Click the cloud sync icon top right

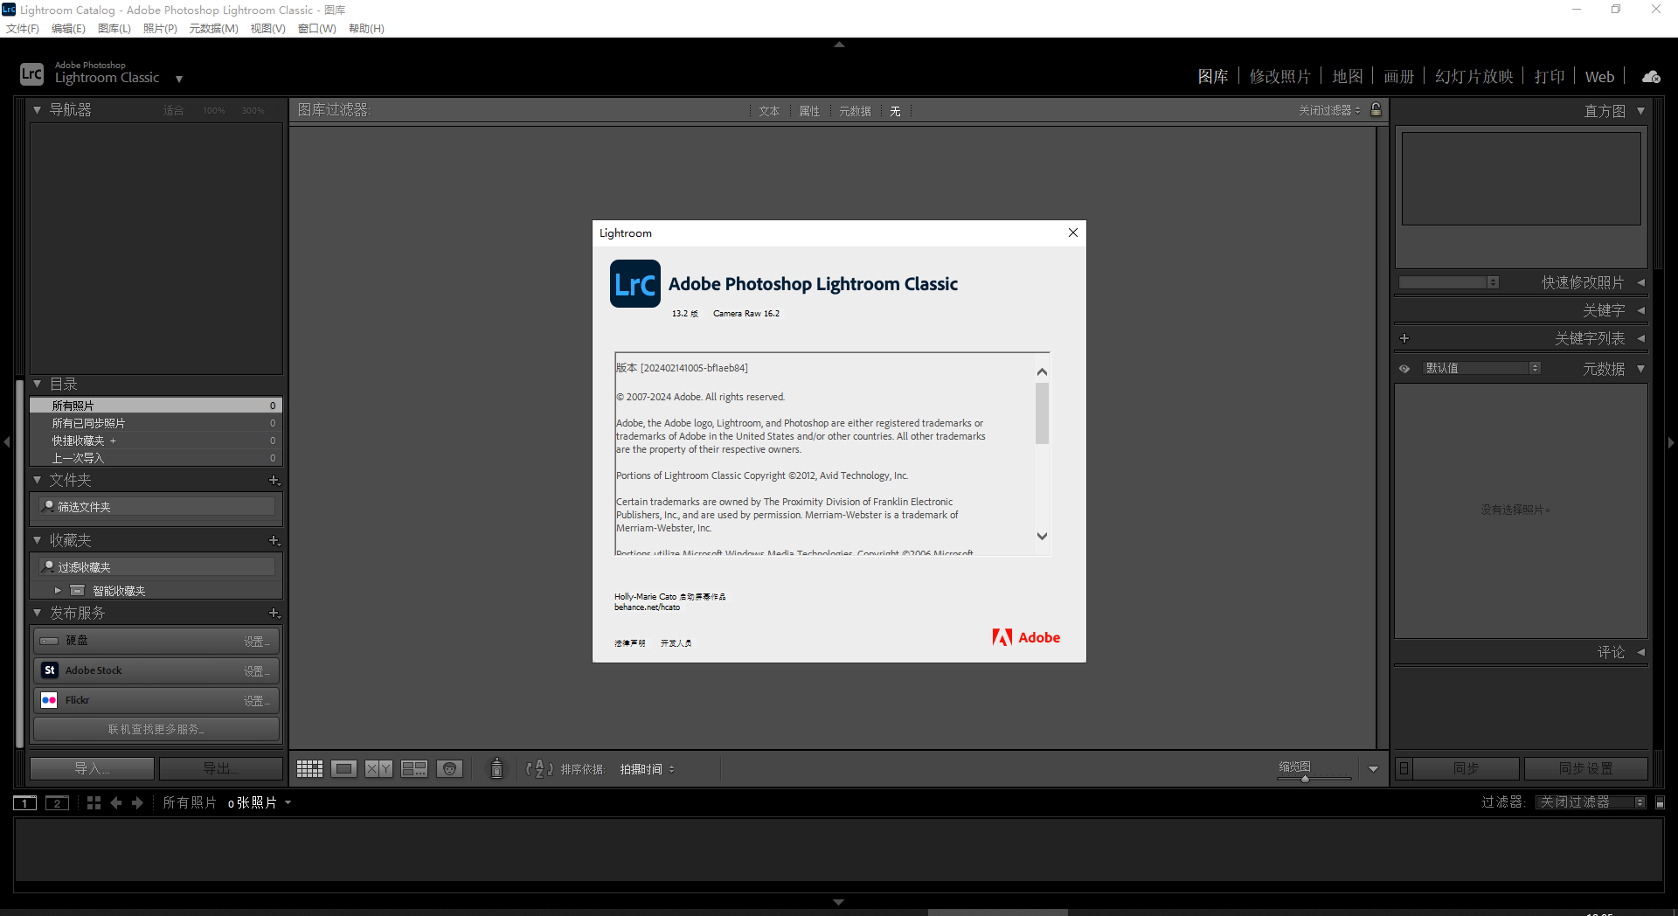click(x=1650, y=76)
